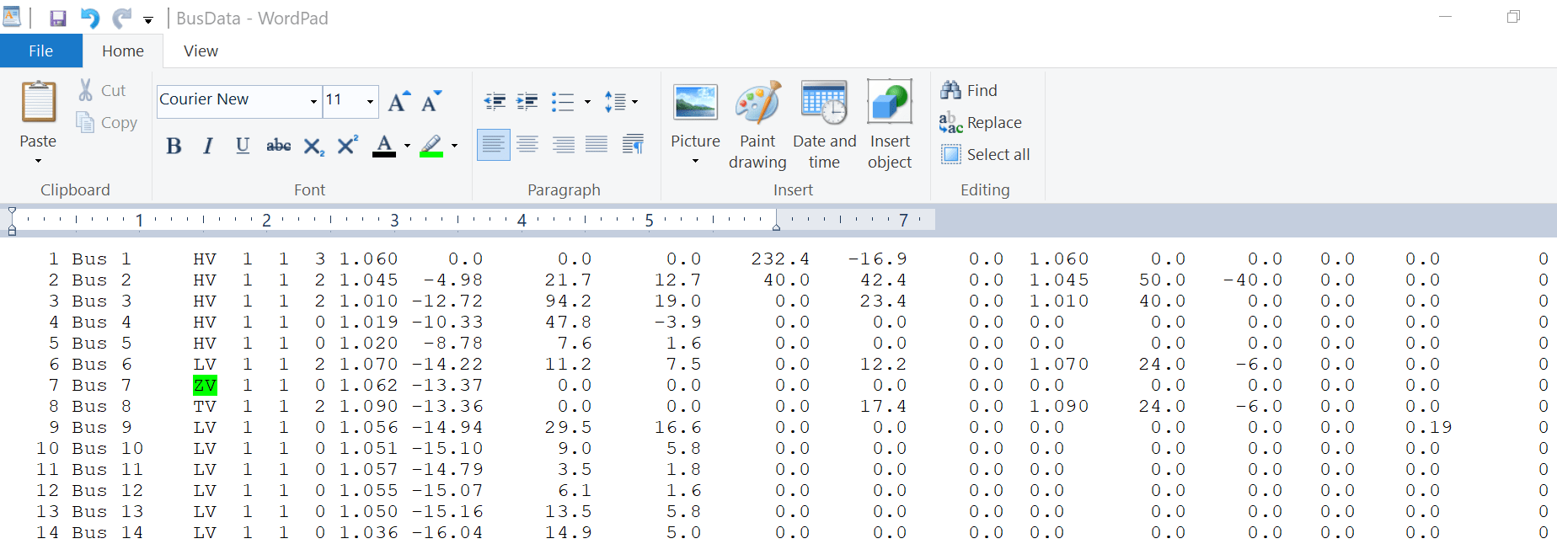
Task: Expand the Paste options arrow
Action: pyautogui.click(x=38, y=160)
